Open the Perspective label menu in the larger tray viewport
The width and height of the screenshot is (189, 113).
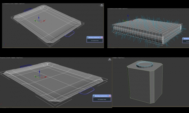coord(3,58)
